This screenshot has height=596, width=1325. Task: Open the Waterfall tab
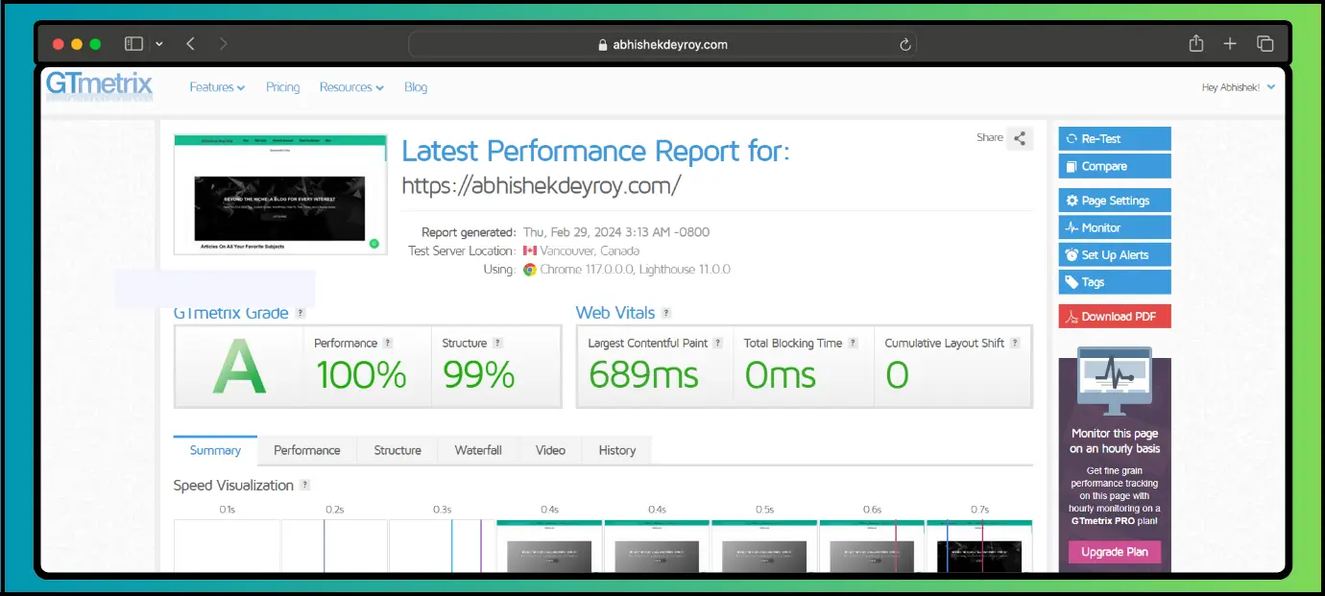(478, 450)
